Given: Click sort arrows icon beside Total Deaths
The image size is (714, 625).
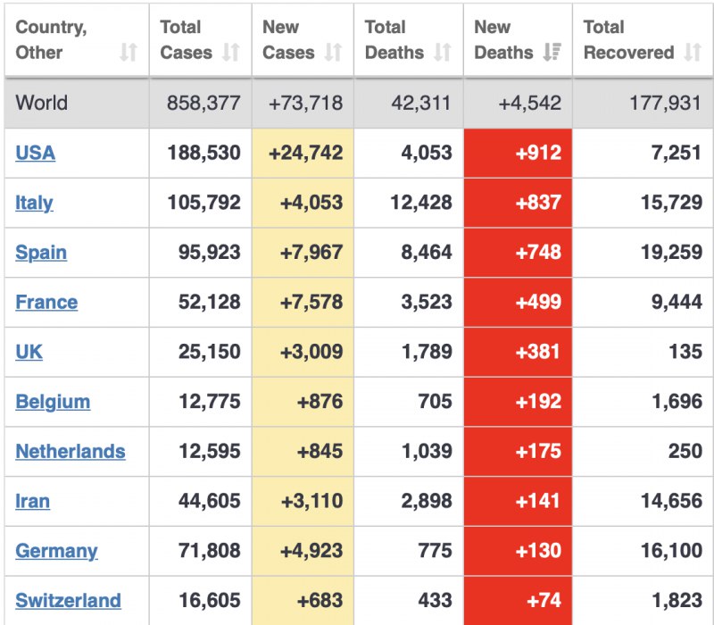Looking at the screenshot, I should tap(443, 54).
